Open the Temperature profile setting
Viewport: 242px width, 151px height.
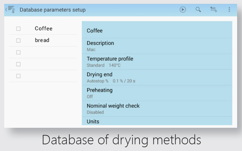(157, 62)
